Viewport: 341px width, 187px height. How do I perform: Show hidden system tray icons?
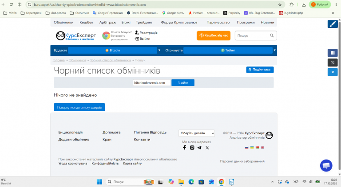click(272, 182)
